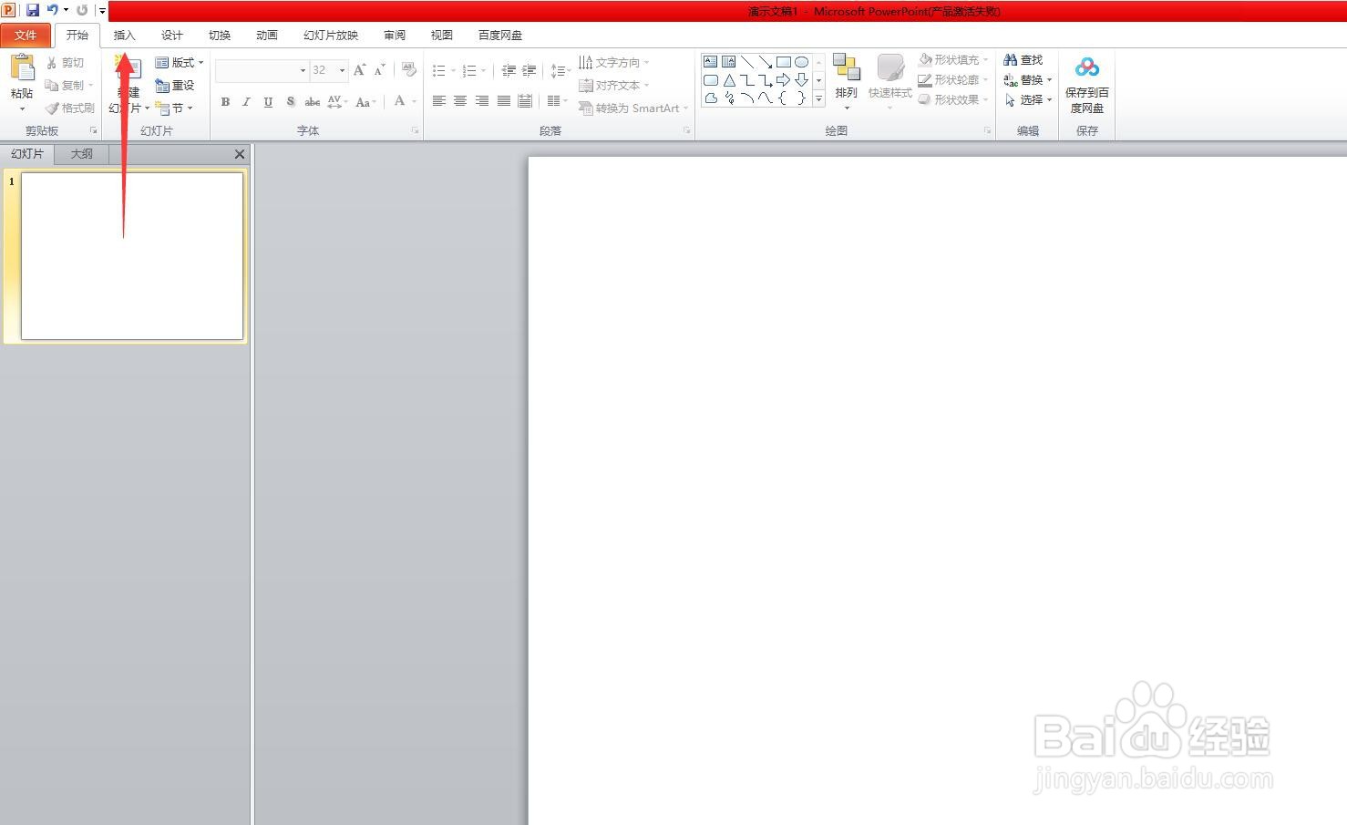Open the File (文件) menu button
This screenshot has width=1347, height=825.
tap(26, 36)
